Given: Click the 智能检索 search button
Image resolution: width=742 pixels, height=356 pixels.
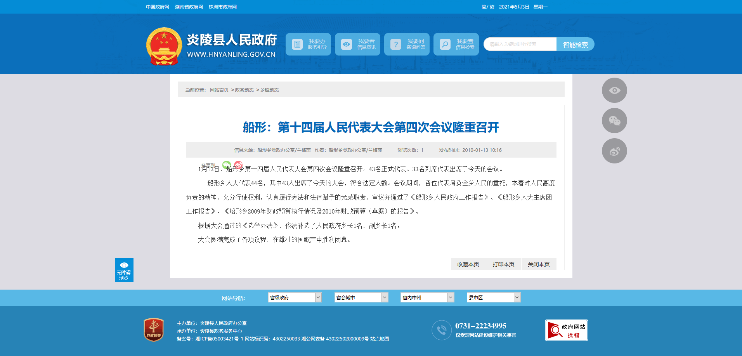Looking at the screenshot, I should [575, 45].
